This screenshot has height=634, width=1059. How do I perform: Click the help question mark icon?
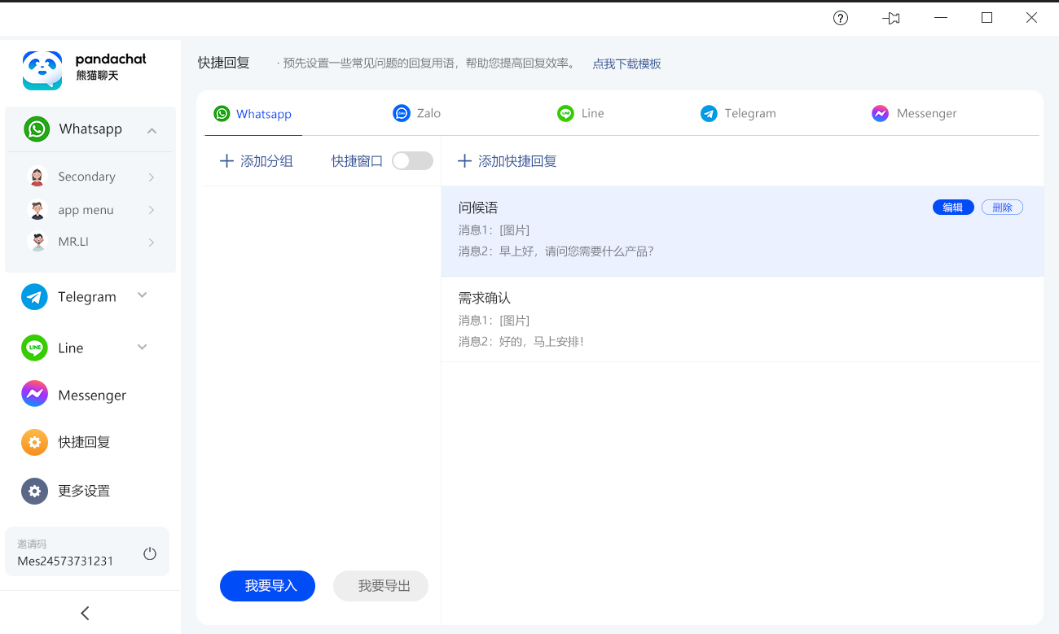pyautogui.click(x=841, y=18)
